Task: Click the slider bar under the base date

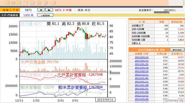Action: click(x=162, y=12)
